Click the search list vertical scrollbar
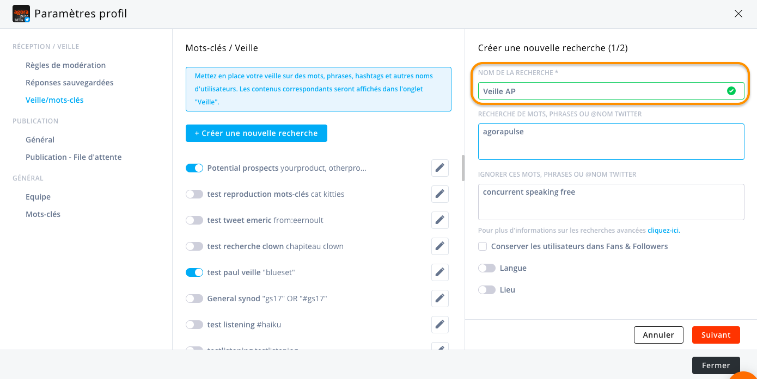The image size is (757, 379). pos(463,168)
